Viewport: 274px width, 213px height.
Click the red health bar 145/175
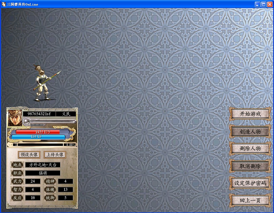[43, 132]
